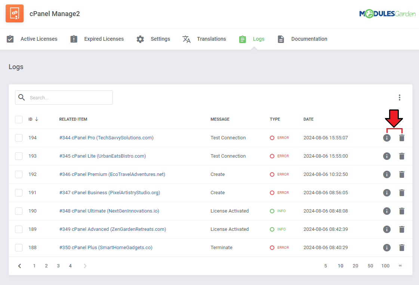Show 5 entries per page
The width and height of the screenshot is (419, 285).
pos(326,266)
